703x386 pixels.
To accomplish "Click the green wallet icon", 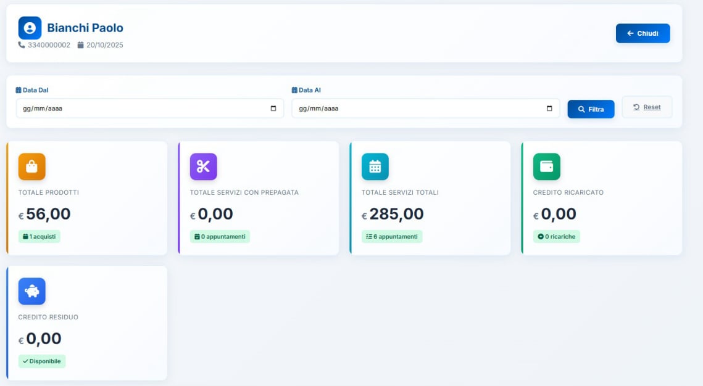I will (x=546, y=166).
